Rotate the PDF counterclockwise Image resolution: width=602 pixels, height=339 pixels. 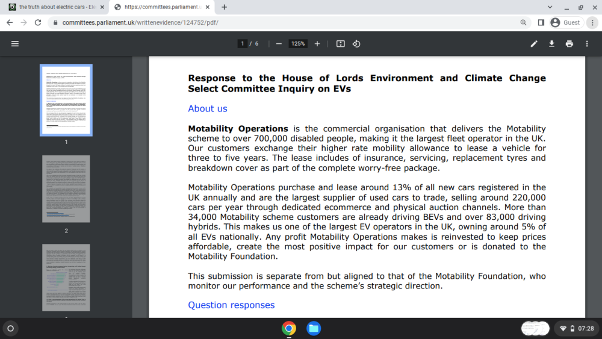pos(356,44)
